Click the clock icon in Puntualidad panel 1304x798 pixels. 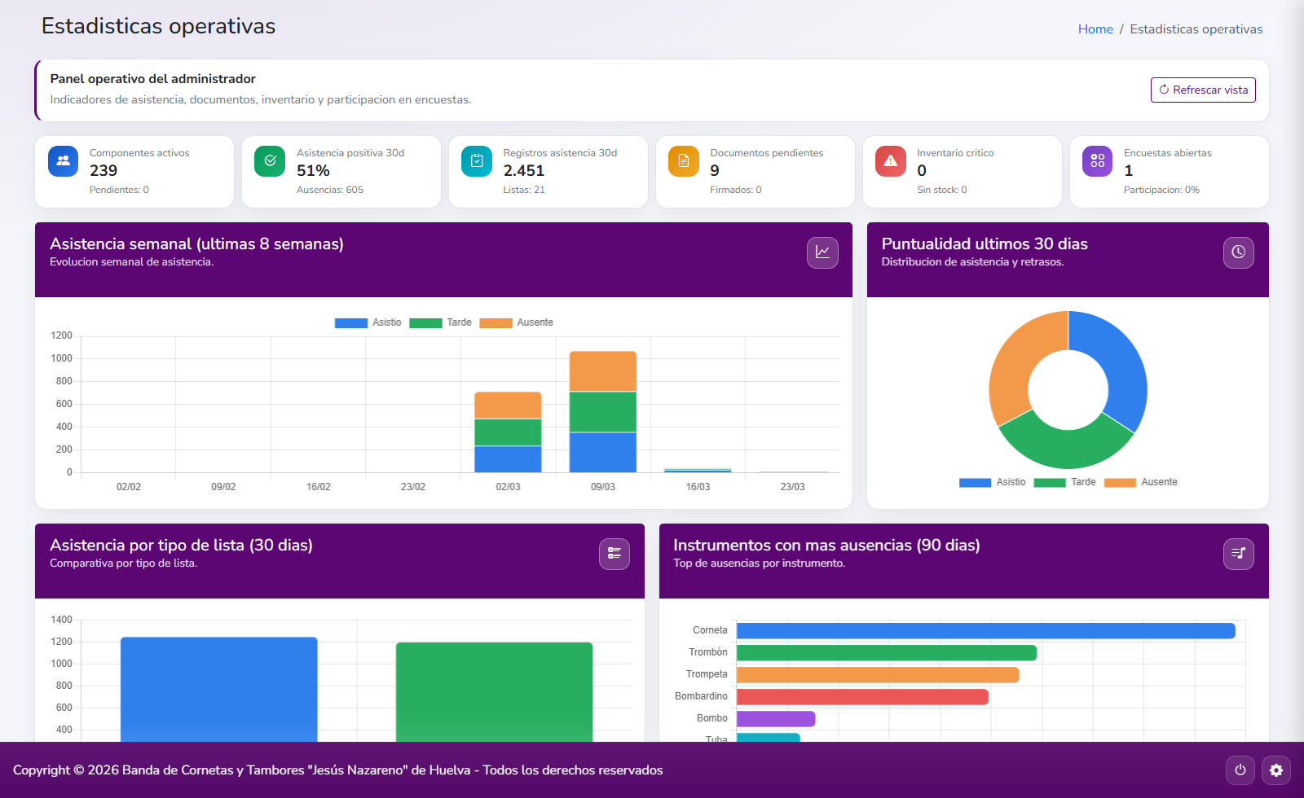click(1238, 252)
